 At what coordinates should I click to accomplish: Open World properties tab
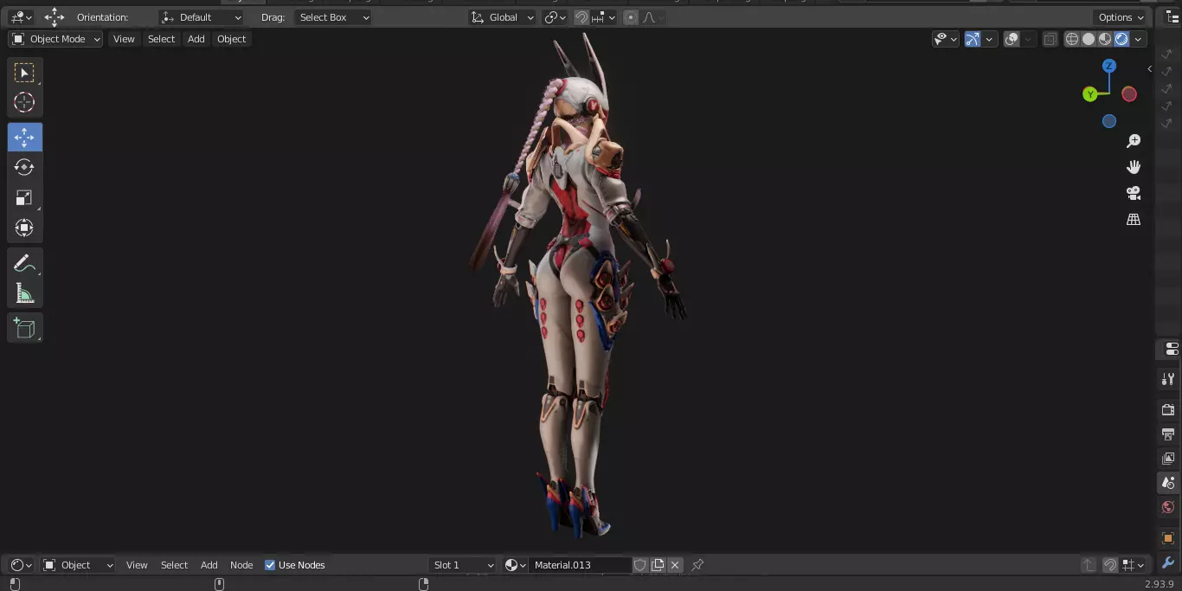[1168, 507]
